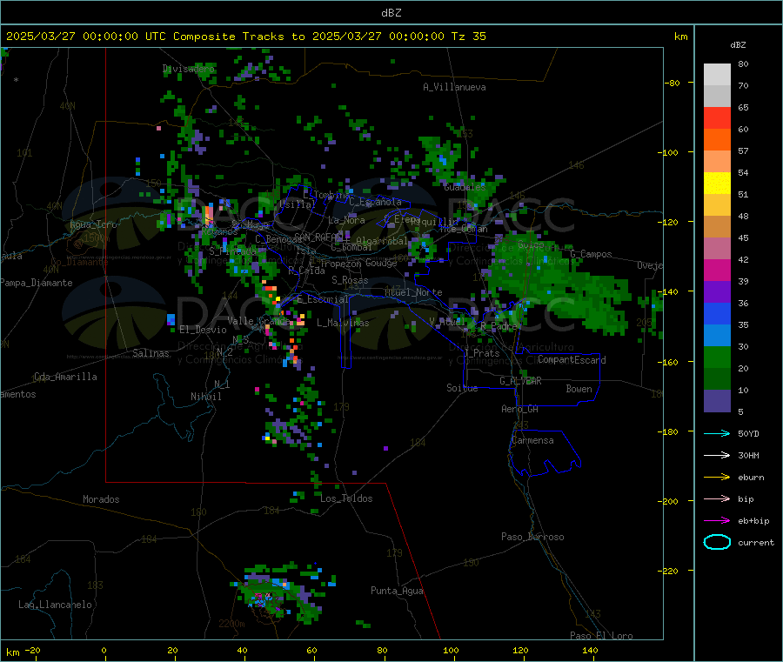Click the cyan 50YD arrow icon
Screen dimensions: 783x662
pyautogui.click(x=717, y=433)
